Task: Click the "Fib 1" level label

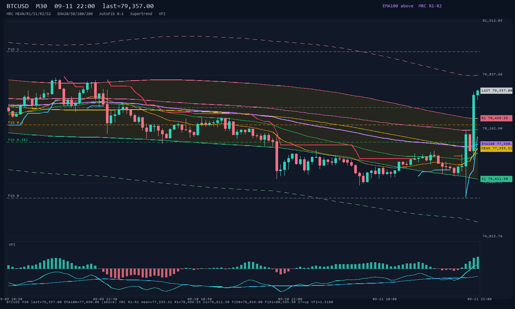Action: click(14, 49)
